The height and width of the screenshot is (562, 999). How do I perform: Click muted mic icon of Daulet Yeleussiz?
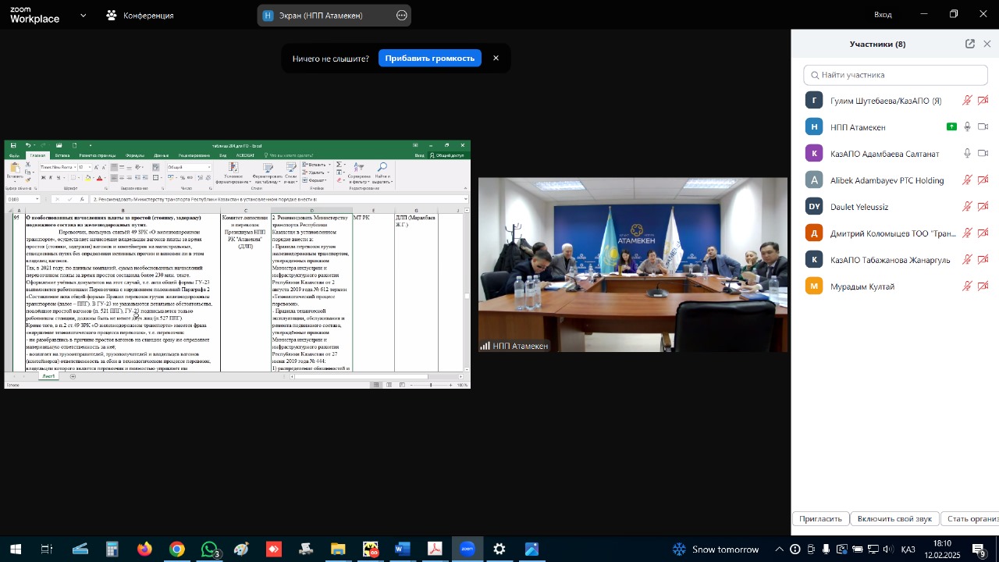coord(967,207)
